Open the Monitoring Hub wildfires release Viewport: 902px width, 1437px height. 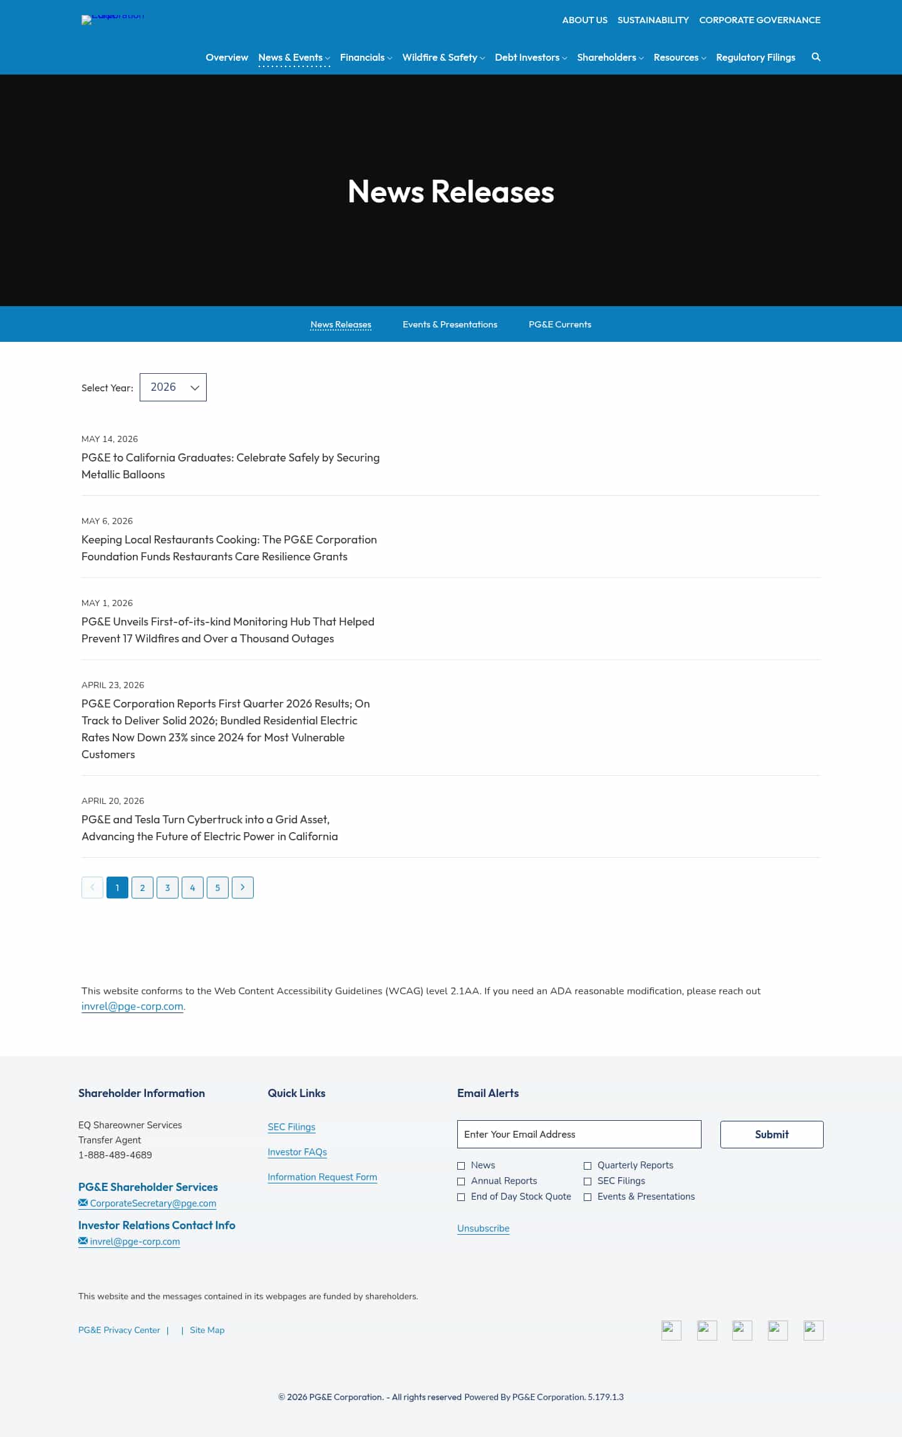(x=228, y=630)
